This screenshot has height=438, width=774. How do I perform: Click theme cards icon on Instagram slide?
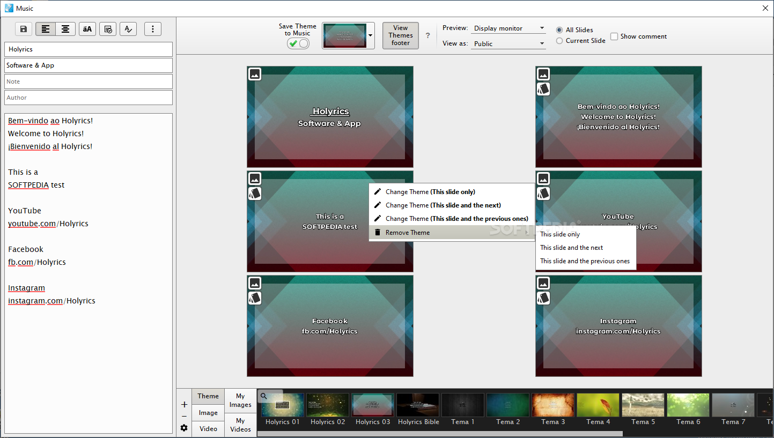[543, 298]
